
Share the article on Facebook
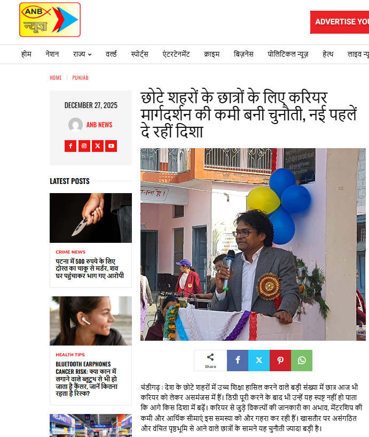tap(238, 361)
